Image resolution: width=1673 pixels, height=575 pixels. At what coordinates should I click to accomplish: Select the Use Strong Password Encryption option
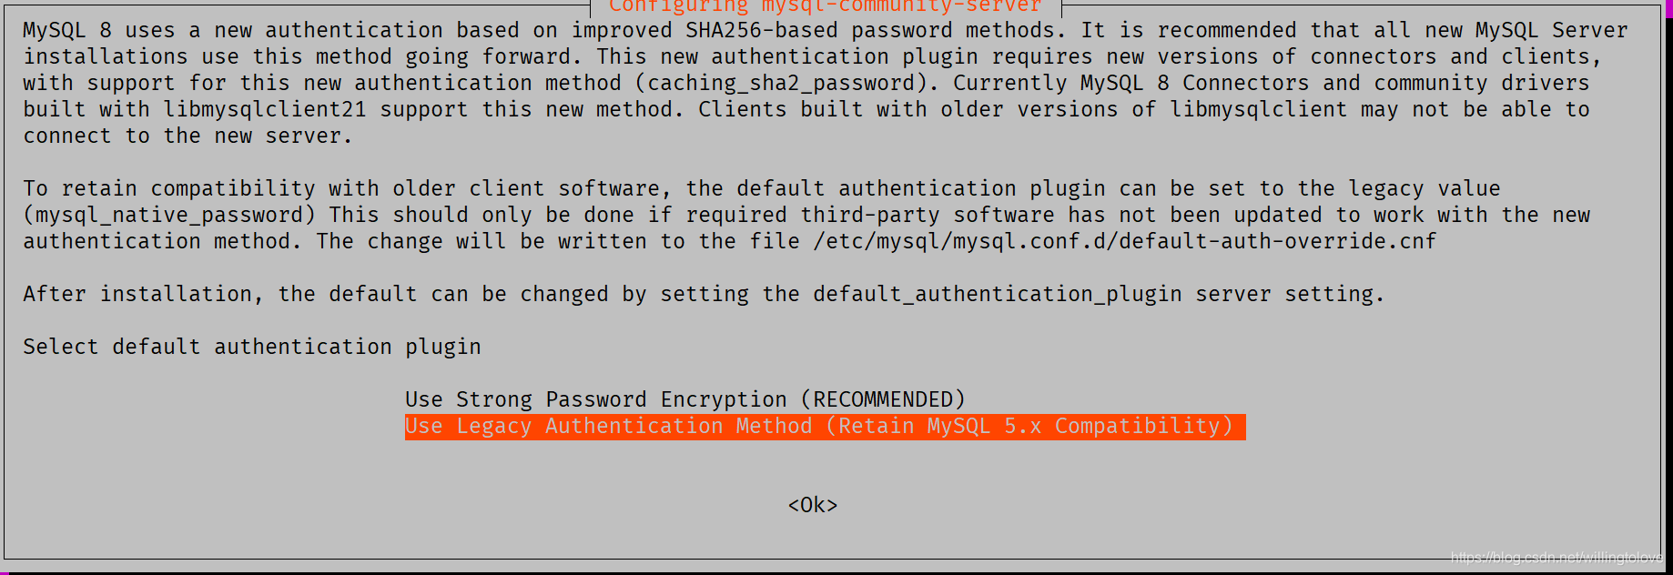[x=684, y=398]
